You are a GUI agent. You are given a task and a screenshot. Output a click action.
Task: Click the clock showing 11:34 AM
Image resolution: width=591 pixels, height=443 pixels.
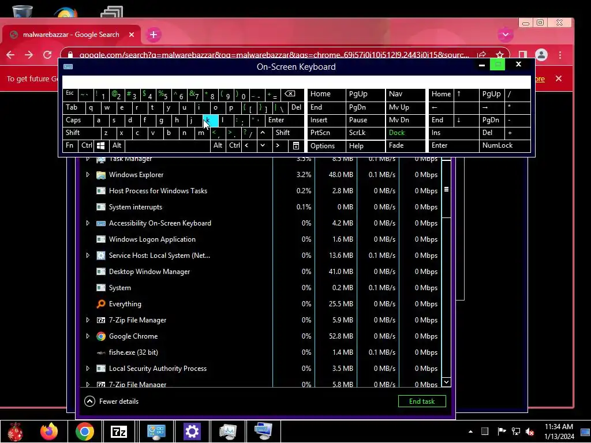pos(559,427)
